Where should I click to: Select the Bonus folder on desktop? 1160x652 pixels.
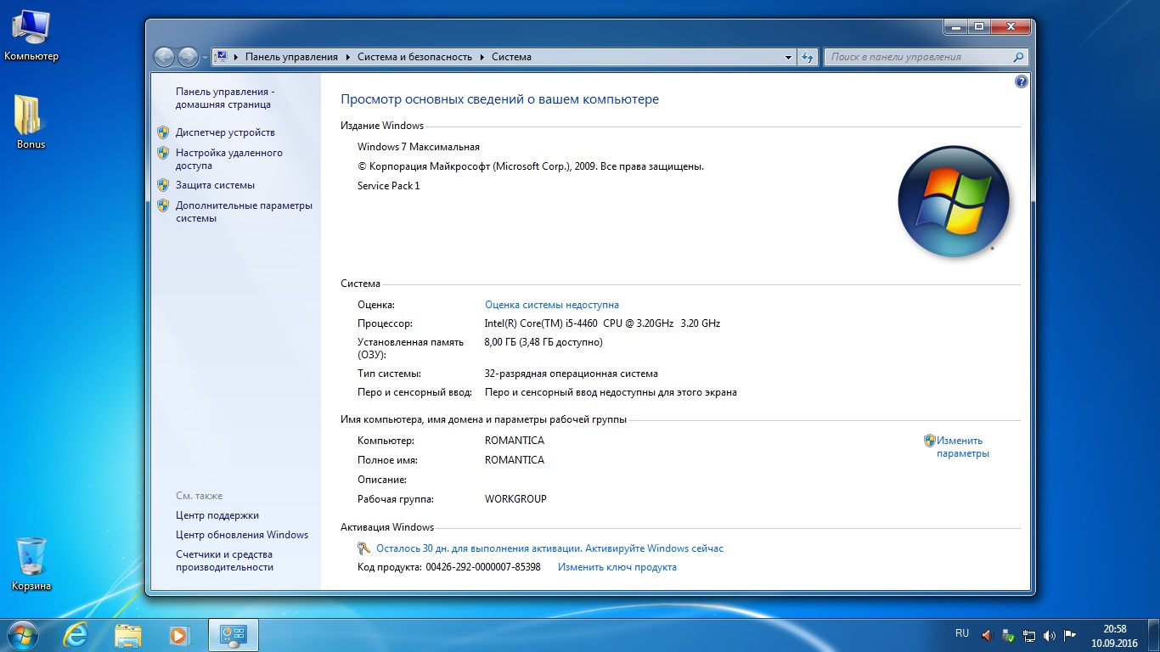(31, 122)
